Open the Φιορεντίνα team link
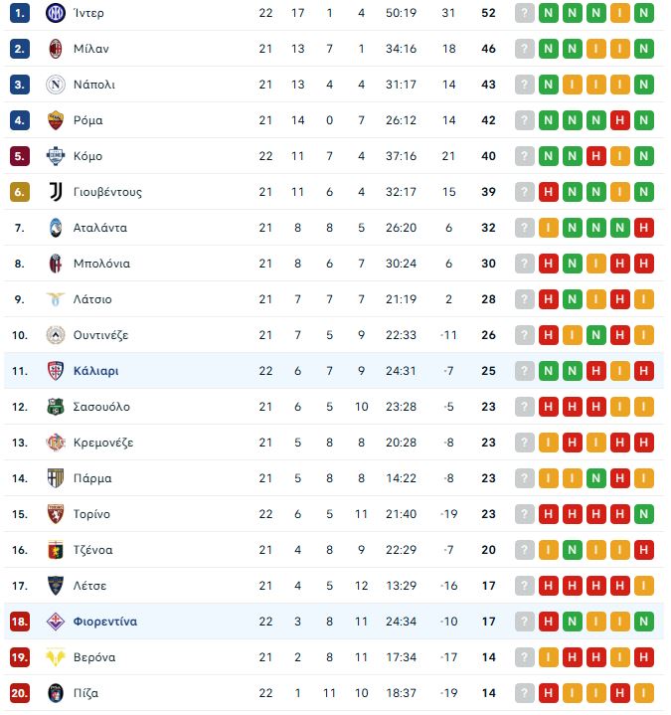 (105, 622)
